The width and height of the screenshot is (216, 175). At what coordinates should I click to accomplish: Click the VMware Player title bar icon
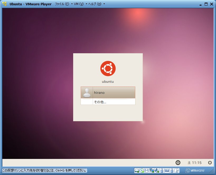[x=4, y=4]
